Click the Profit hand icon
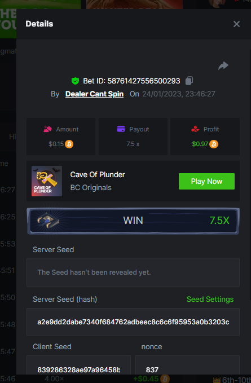251x383 pixels. (195, 129)
